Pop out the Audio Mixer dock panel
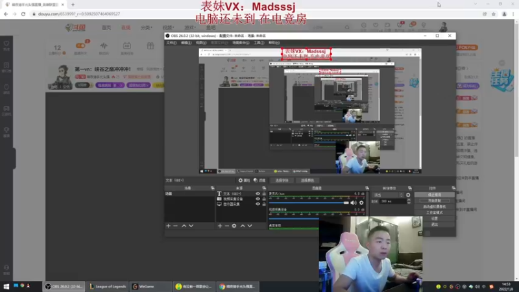 click(367, 188)
